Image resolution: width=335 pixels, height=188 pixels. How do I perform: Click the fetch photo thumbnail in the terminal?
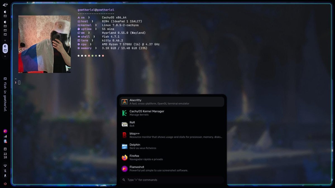click(x=44, y=44)
